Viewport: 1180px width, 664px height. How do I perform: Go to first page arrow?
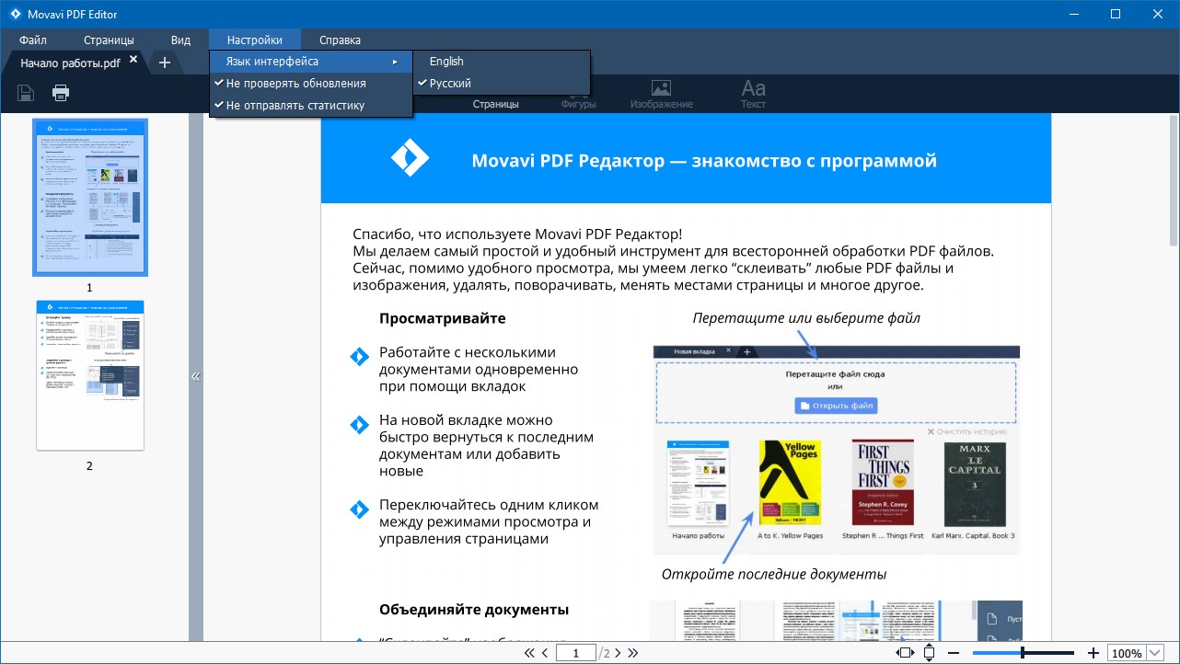point(529,654)
